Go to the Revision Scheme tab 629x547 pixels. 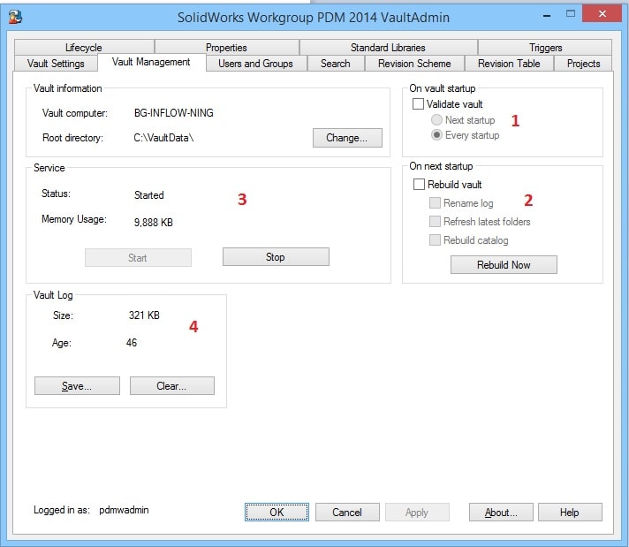coord(414,64)
